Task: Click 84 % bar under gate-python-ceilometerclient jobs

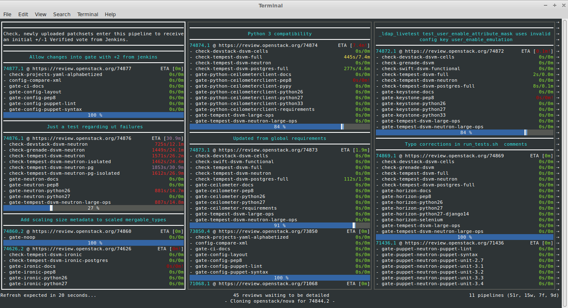Action: [280, 127]
